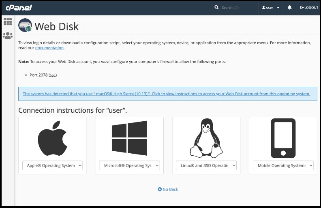The height and width of the screenshot is (208, 321).
Task: Click the mobile phone icon
Action: click(283, 138)
